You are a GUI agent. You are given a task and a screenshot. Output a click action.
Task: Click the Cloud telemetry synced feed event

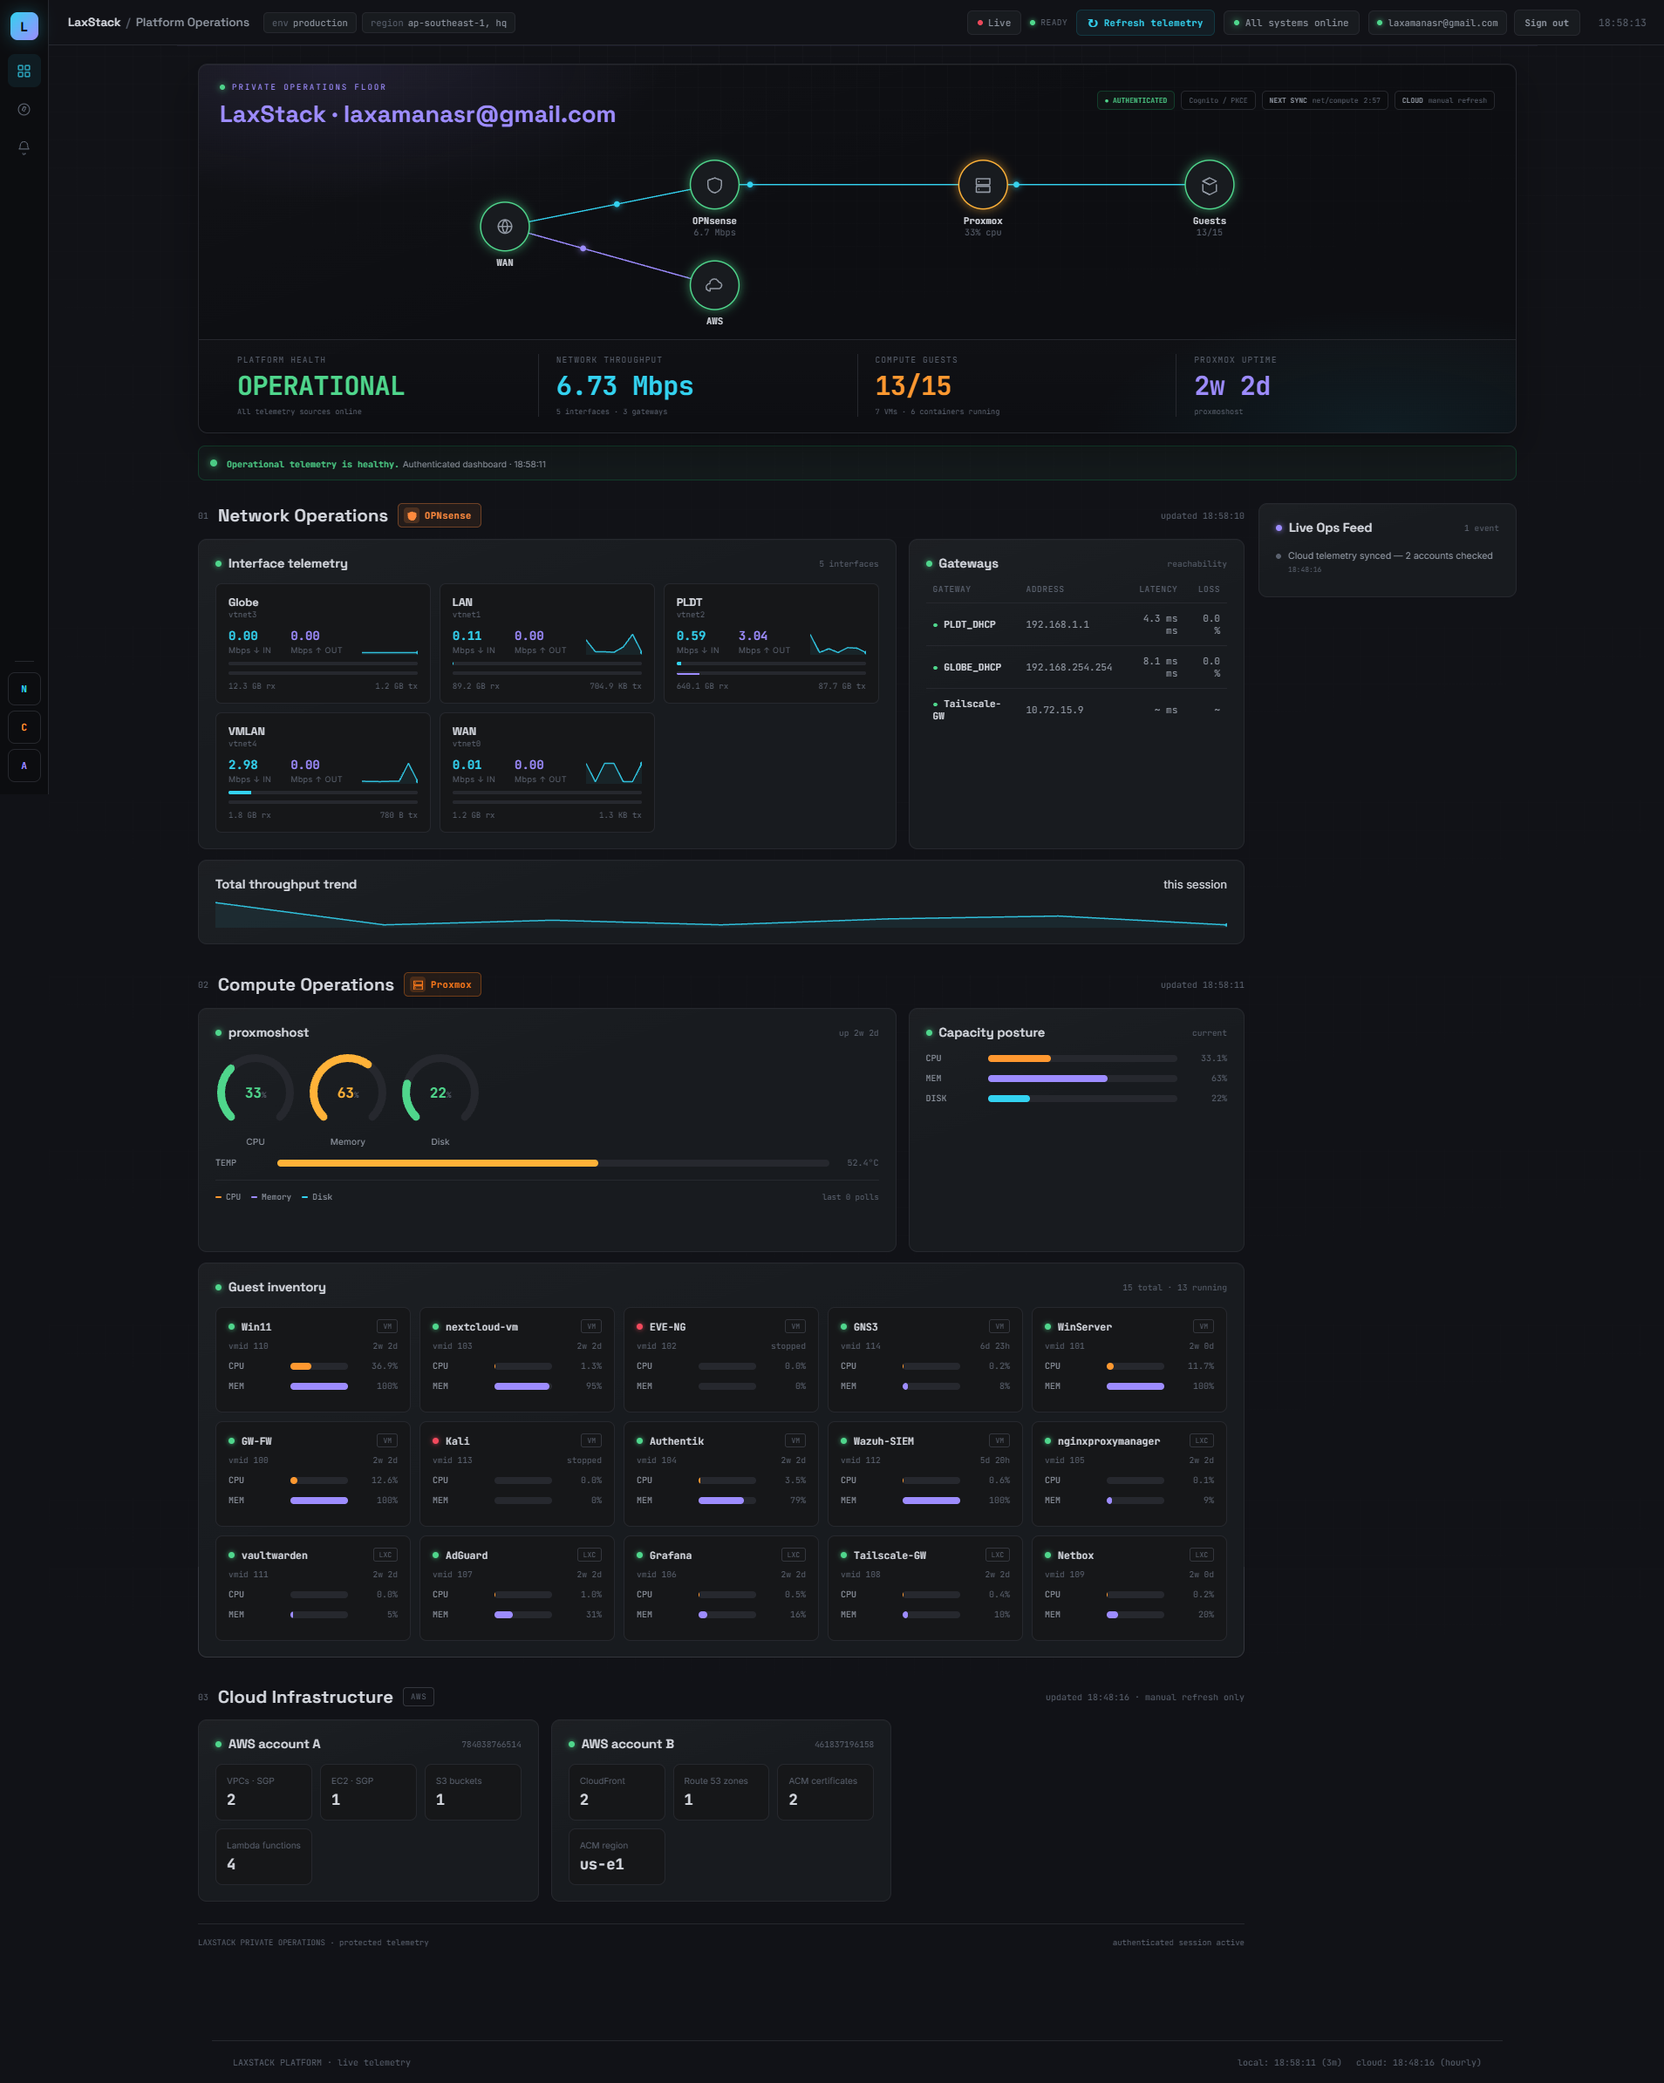(x=1387, y=562)
